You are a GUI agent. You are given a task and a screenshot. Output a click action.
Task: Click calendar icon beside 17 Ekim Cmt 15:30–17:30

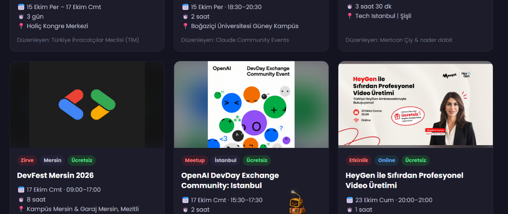point(185,200)
